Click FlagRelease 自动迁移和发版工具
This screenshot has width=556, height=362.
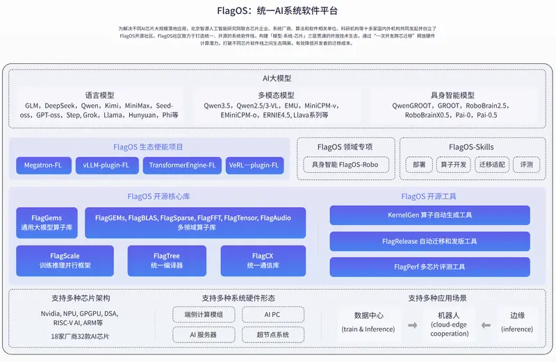[x=430, y=242]
